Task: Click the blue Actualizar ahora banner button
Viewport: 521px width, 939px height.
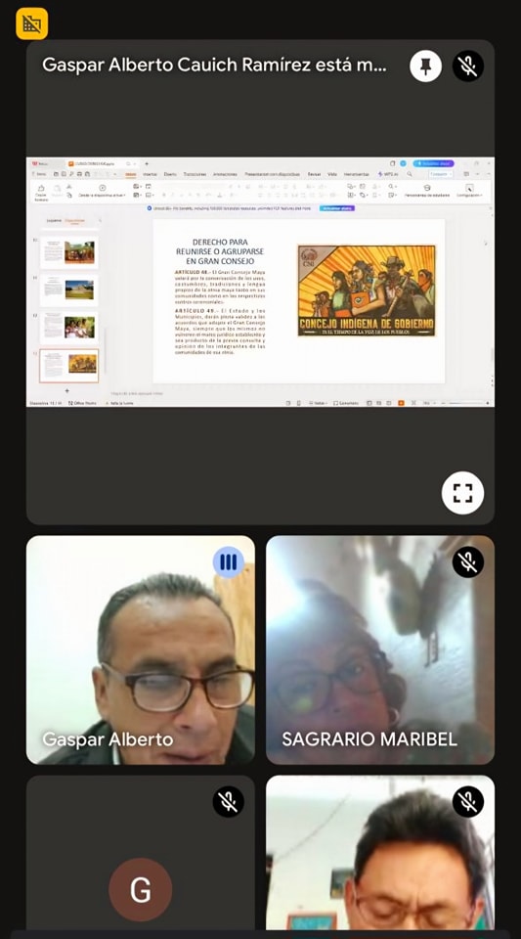Action: [337, 208]
